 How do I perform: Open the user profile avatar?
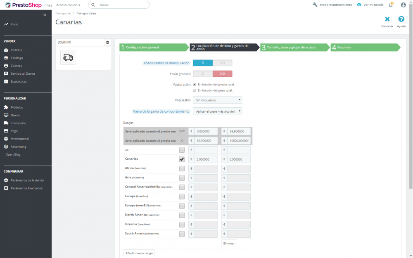pos(403,5)
